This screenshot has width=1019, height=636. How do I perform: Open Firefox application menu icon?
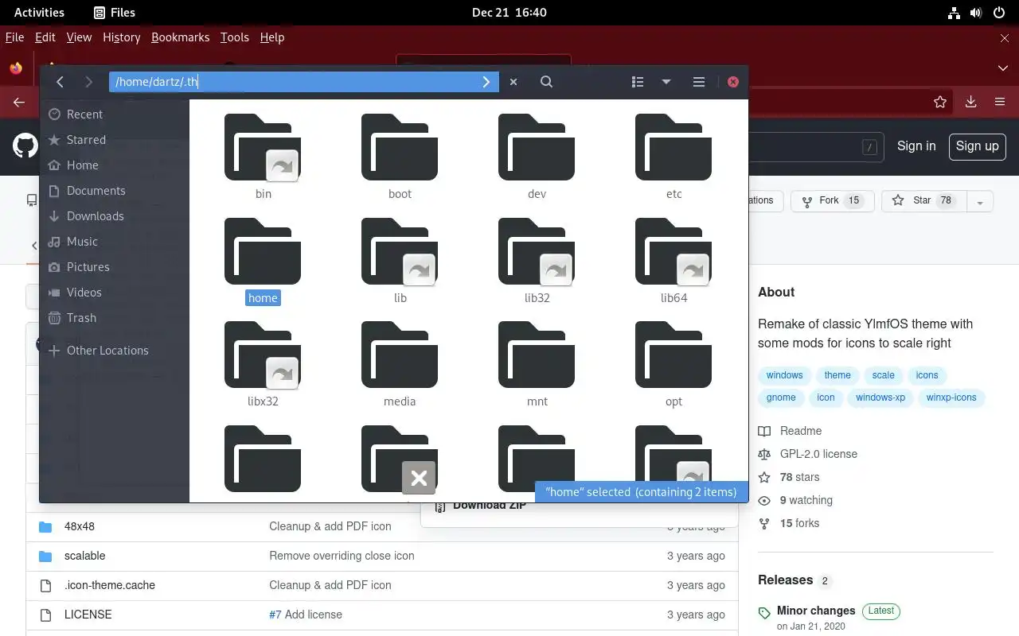1000,102
